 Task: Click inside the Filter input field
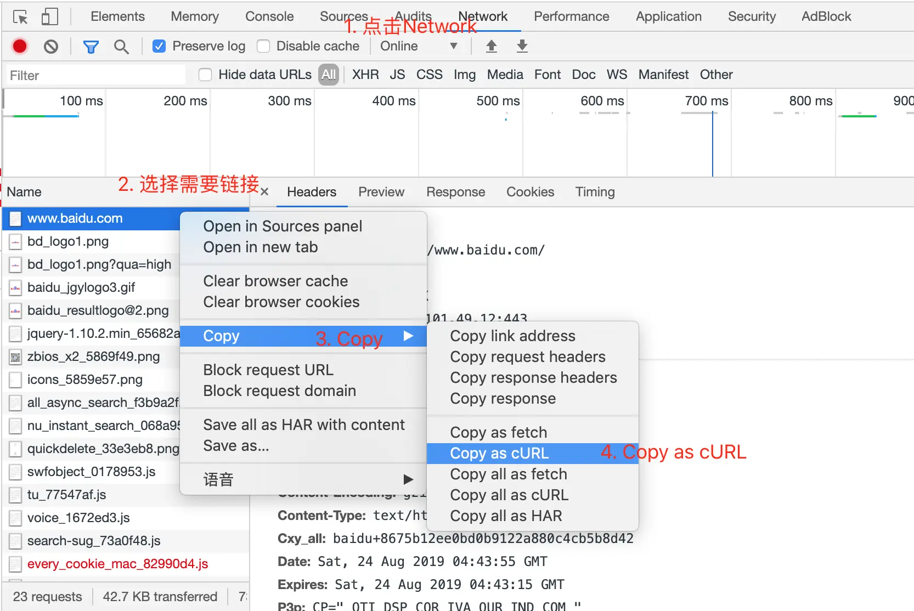(93, 75)
